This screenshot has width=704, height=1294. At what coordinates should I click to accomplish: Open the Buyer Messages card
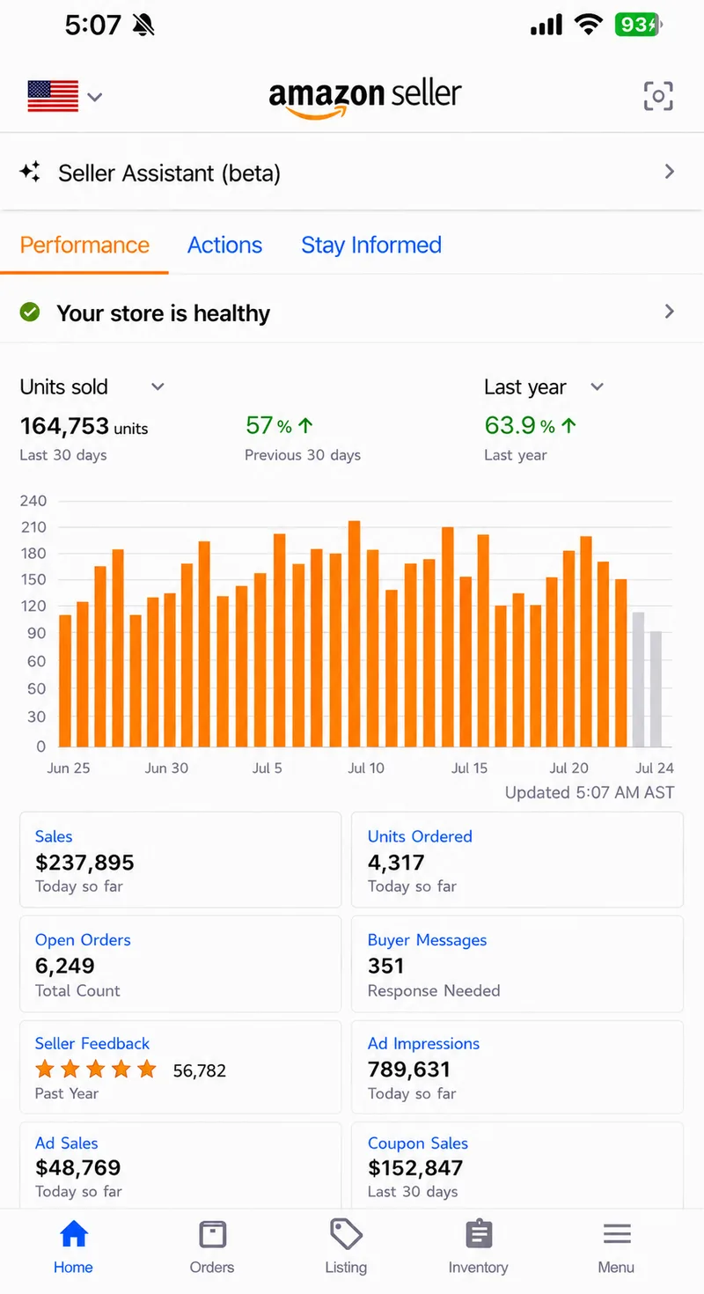pos(517,964)
